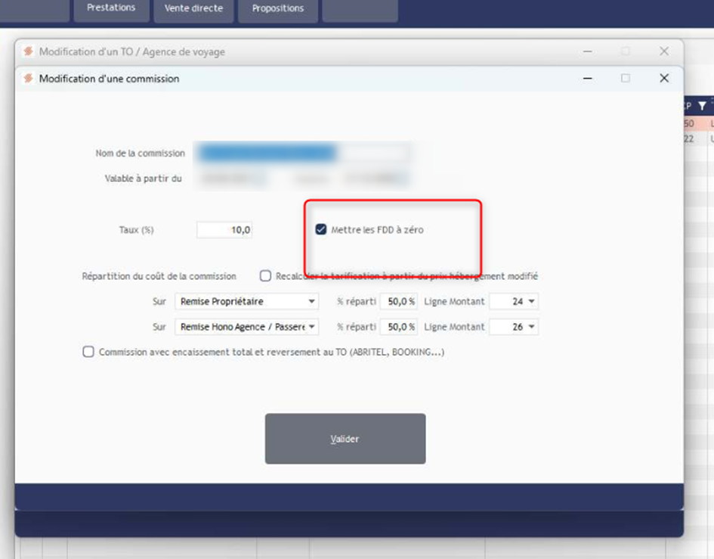Minimize the Modification d'une commission dialog
Viewport: 714px width, 559px height.
(x=587, y=78)
